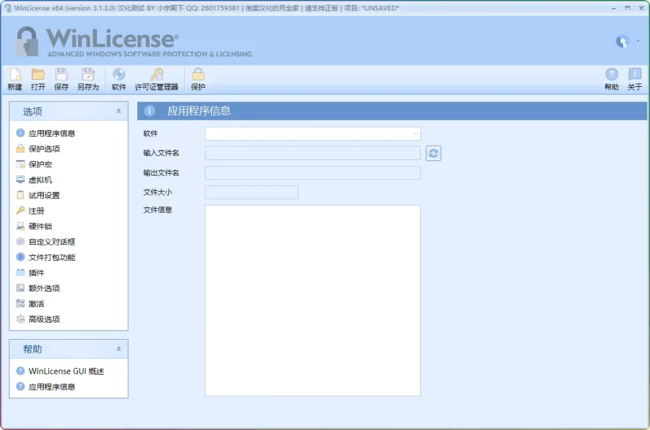Click refresh button beside 输入文件名

pyautogui.click(x=433, y=153)
